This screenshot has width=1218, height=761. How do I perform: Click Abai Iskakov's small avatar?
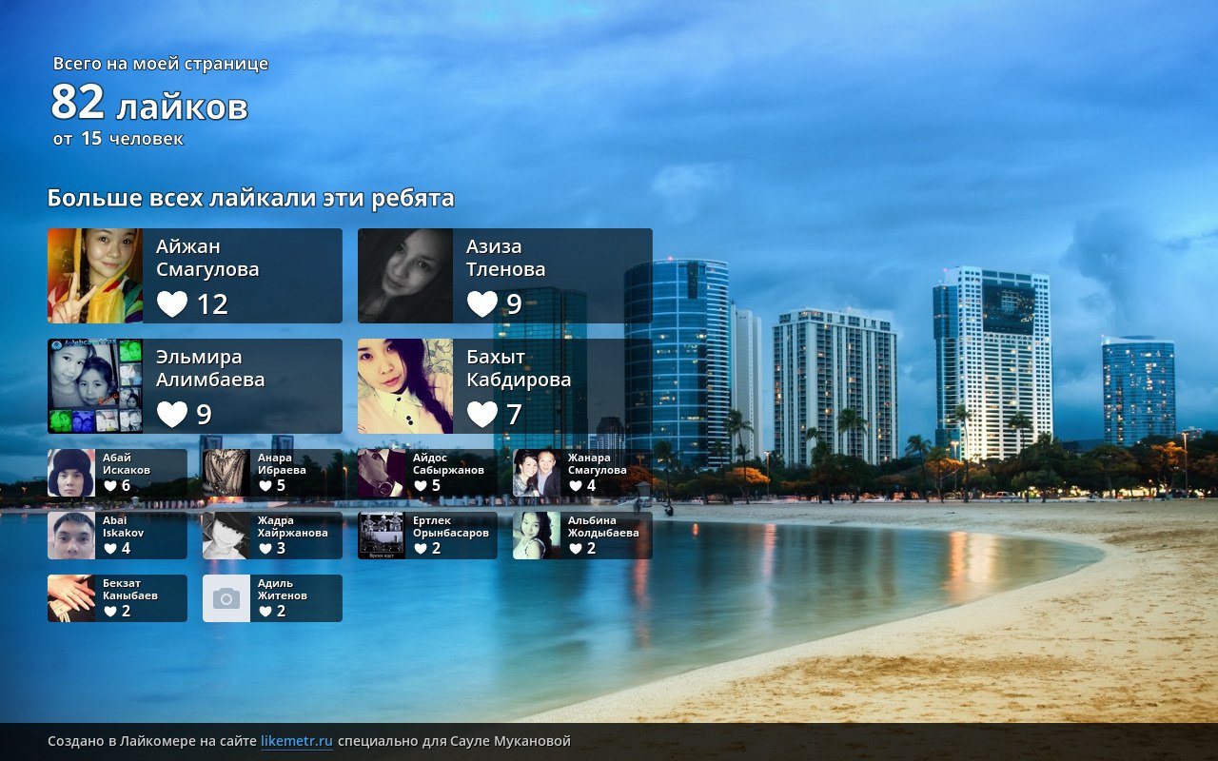pyautogui.click(x=71, y=536)
